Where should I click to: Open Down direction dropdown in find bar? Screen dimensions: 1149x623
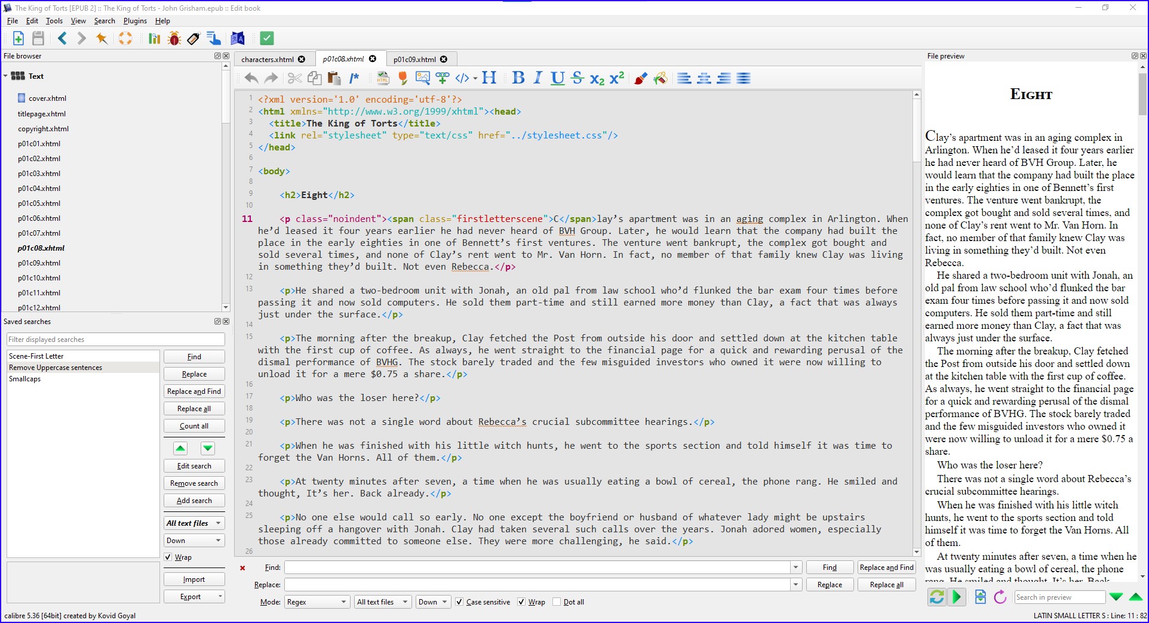[x=433, y=602]
